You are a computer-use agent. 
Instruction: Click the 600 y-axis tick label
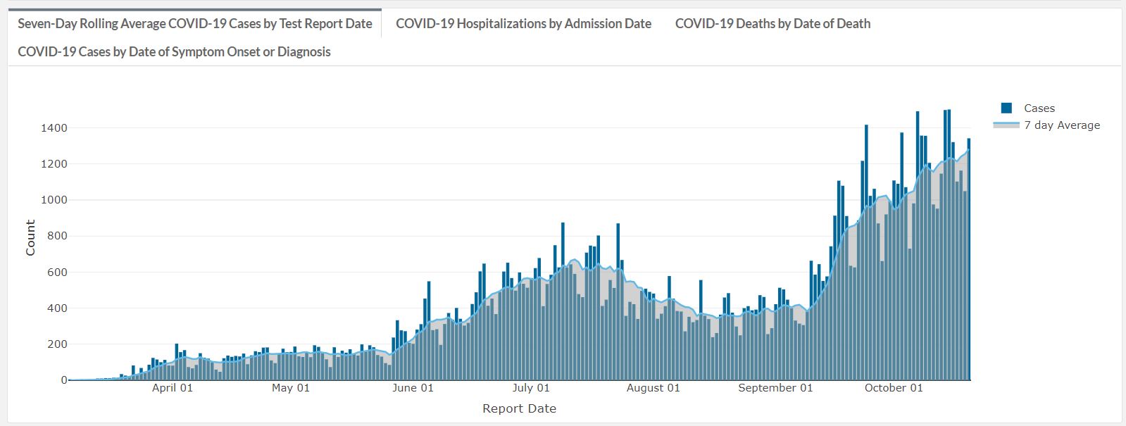point(56,272)
